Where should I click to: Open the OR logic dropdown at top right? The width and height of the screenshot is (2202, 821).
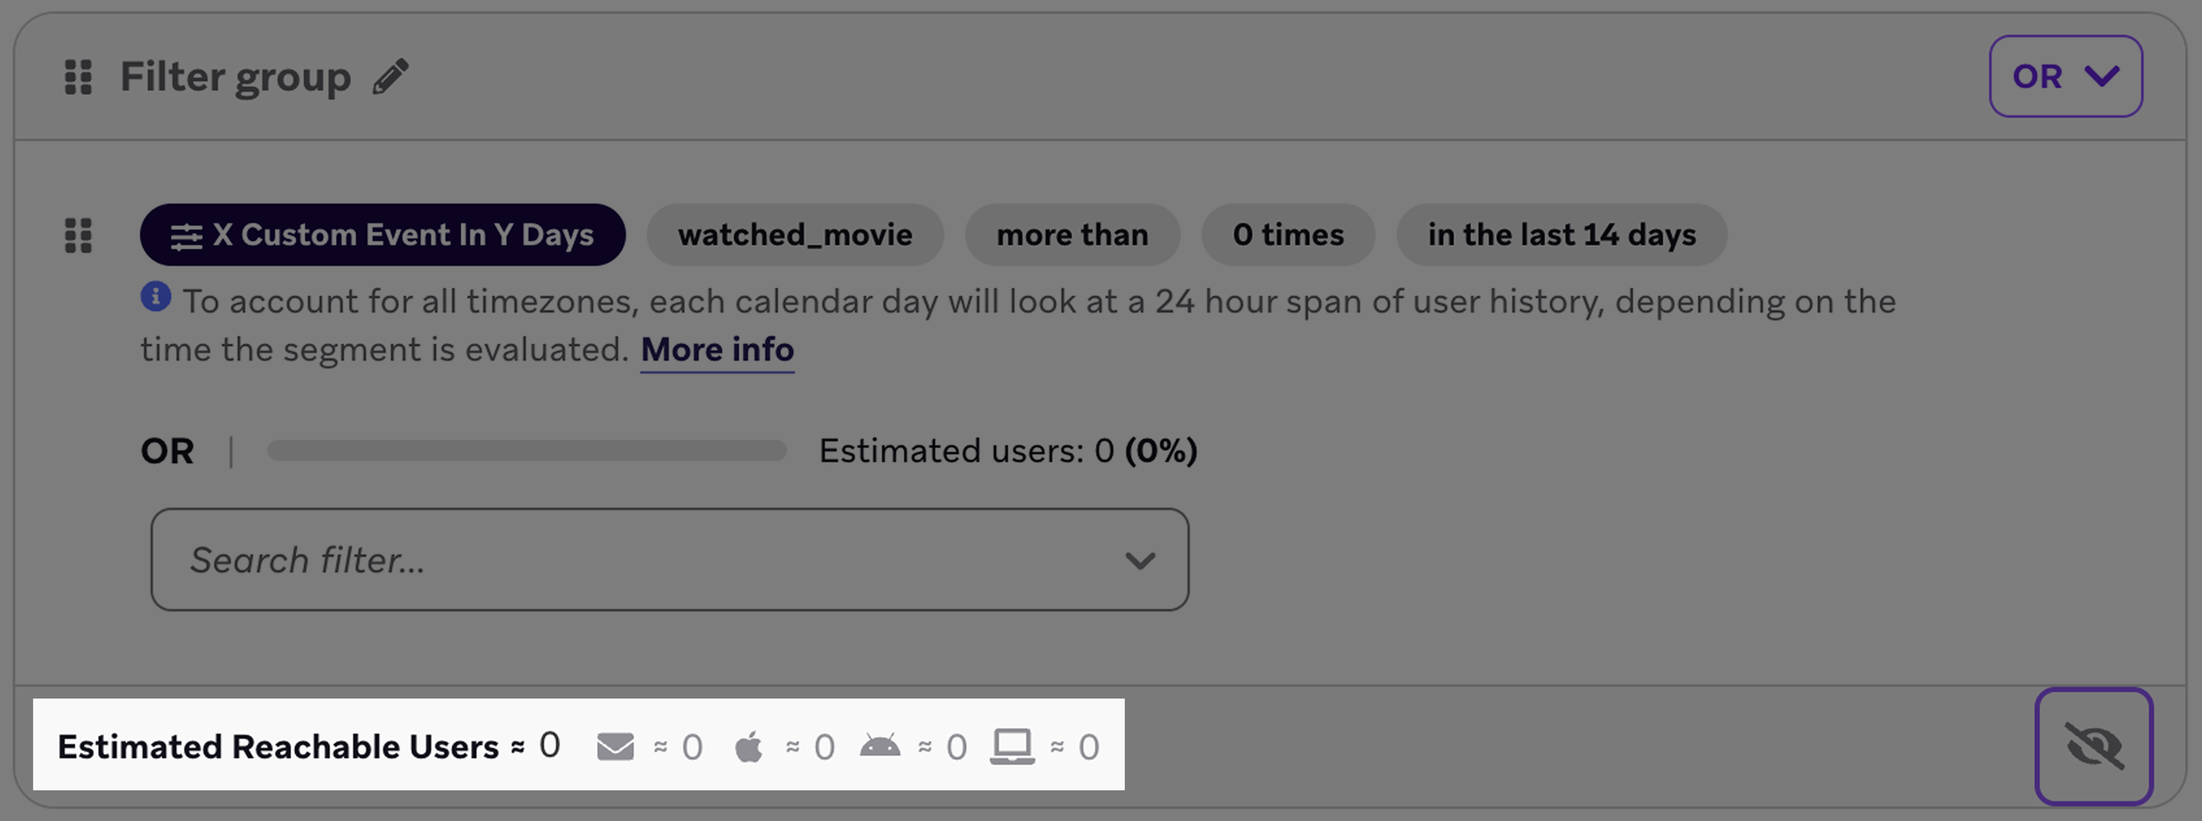click(x=2066, y=76)
